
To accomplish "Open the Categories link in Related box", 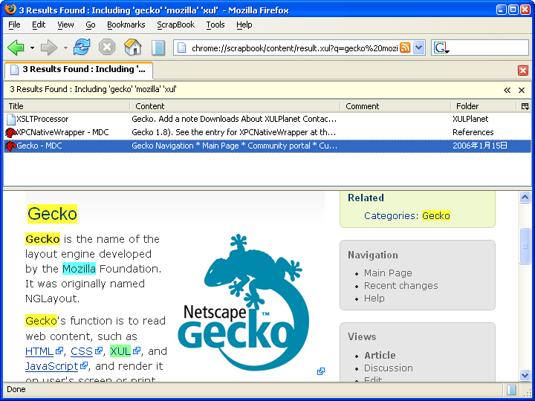I will pos(389,216).
